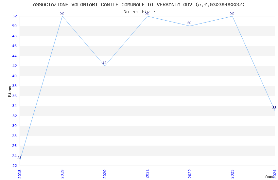278x180 pixels.
Task: Select the 2024 data point labeled 33
Action: pyautogui.click(x=274, y=108)
